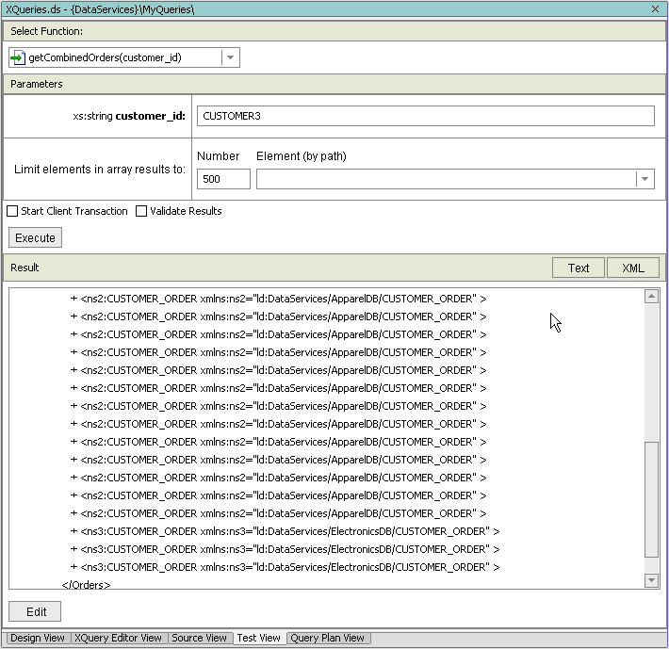Screen dimensions: 669x649
Task: Close the XQueries.ds editor with the X
Action: click(656, 9)
